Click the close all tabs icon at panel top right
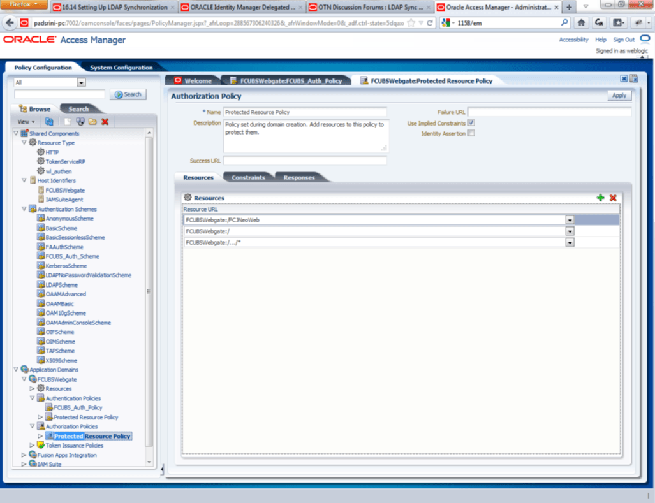655x503 pixels. click(624, 78)
